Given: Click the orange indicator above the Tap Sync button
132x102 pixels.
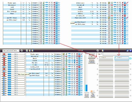Looking at the screenshot, I should tap(92, 91).
